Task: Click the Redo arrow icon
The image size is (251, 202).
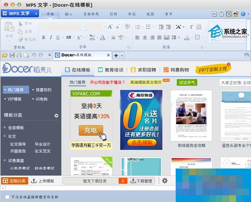Action: 41,55
